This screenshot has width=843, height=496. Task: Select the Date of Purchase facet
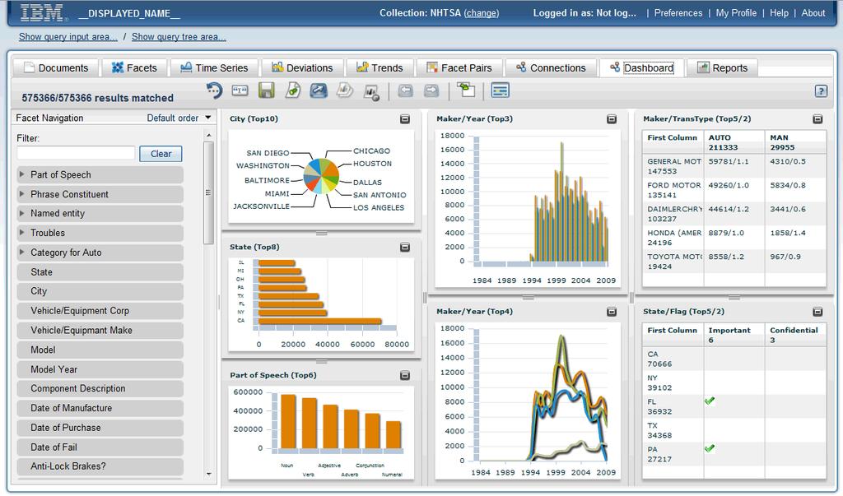pos(100,428)
